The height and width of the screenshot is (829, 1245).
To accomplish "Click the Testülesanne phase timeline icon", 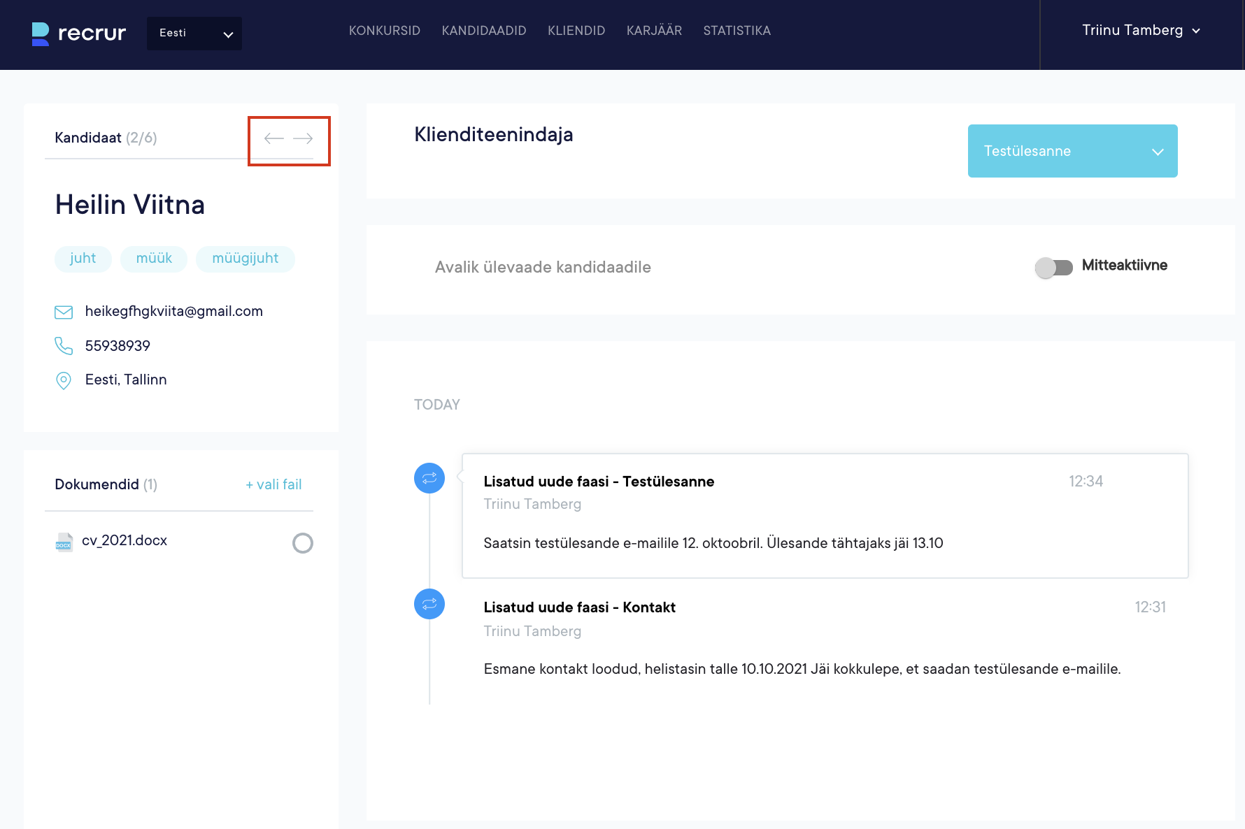I will click(x=429, y=478).
